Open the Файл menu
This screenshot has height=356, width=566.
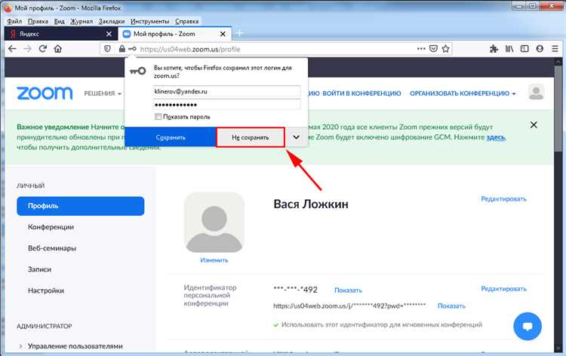click(x=14, y=21)
